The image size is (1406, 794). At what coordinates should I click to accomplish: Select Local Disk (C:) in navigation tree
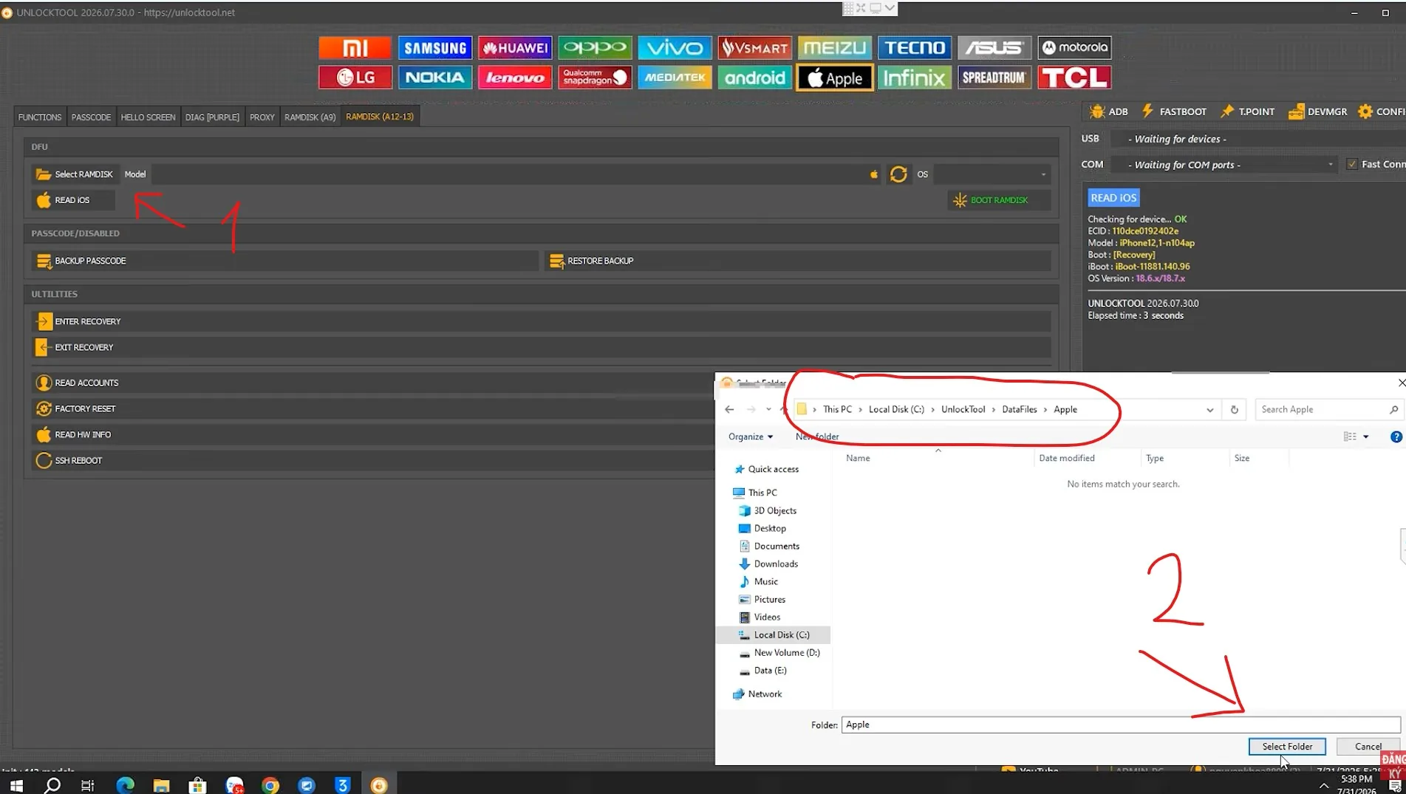[781, 634]
